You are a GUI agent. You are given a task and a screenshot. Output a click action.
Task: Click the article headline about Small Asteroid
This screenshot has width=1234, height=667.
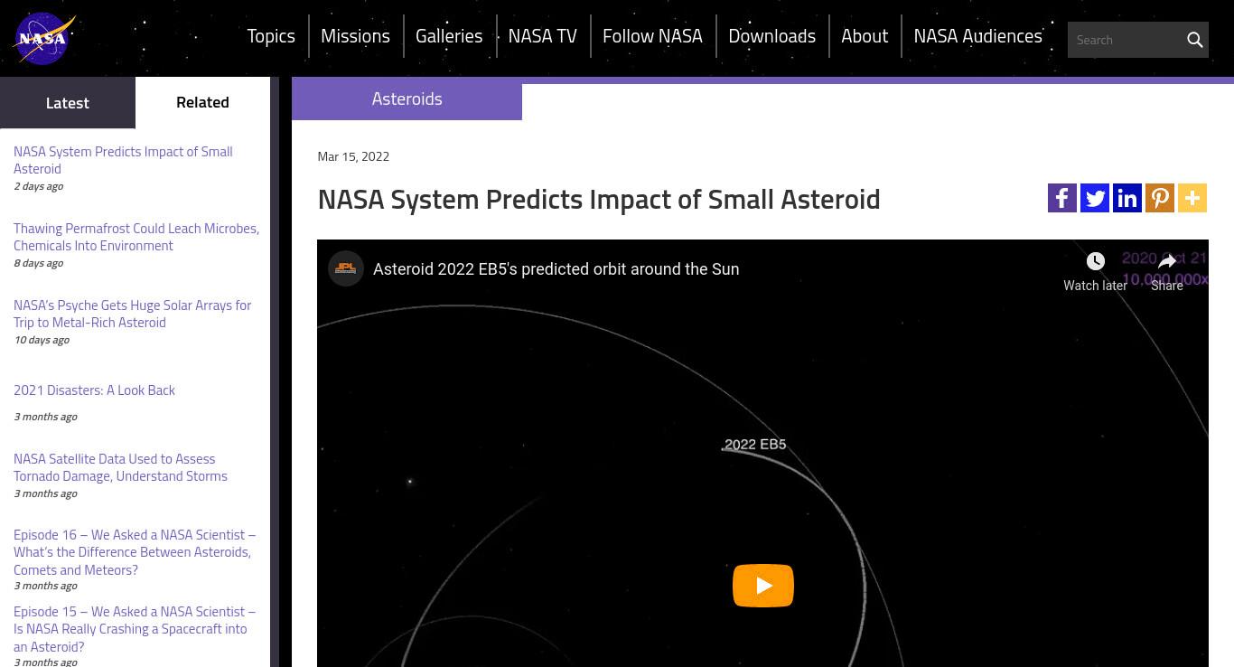(x=599, y=199)
